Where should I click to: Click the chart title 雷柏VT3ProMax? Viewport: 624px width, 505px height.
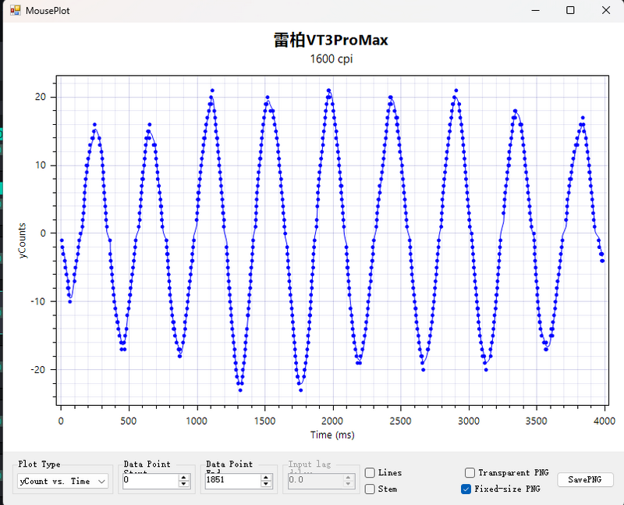(331, 40)
